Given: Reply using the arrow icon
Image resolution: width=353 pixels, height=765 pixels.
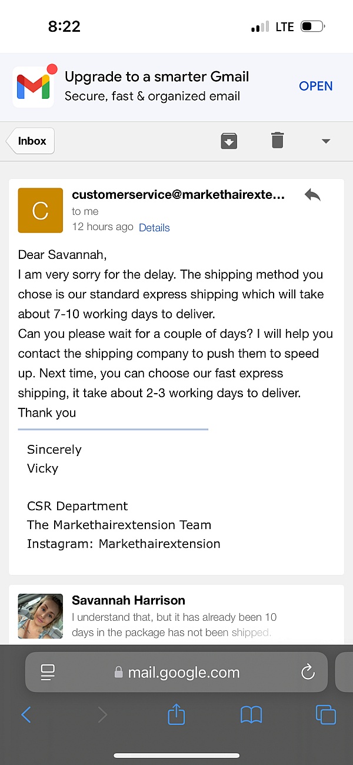Looking at the screenshot, I should click(312, 195).
